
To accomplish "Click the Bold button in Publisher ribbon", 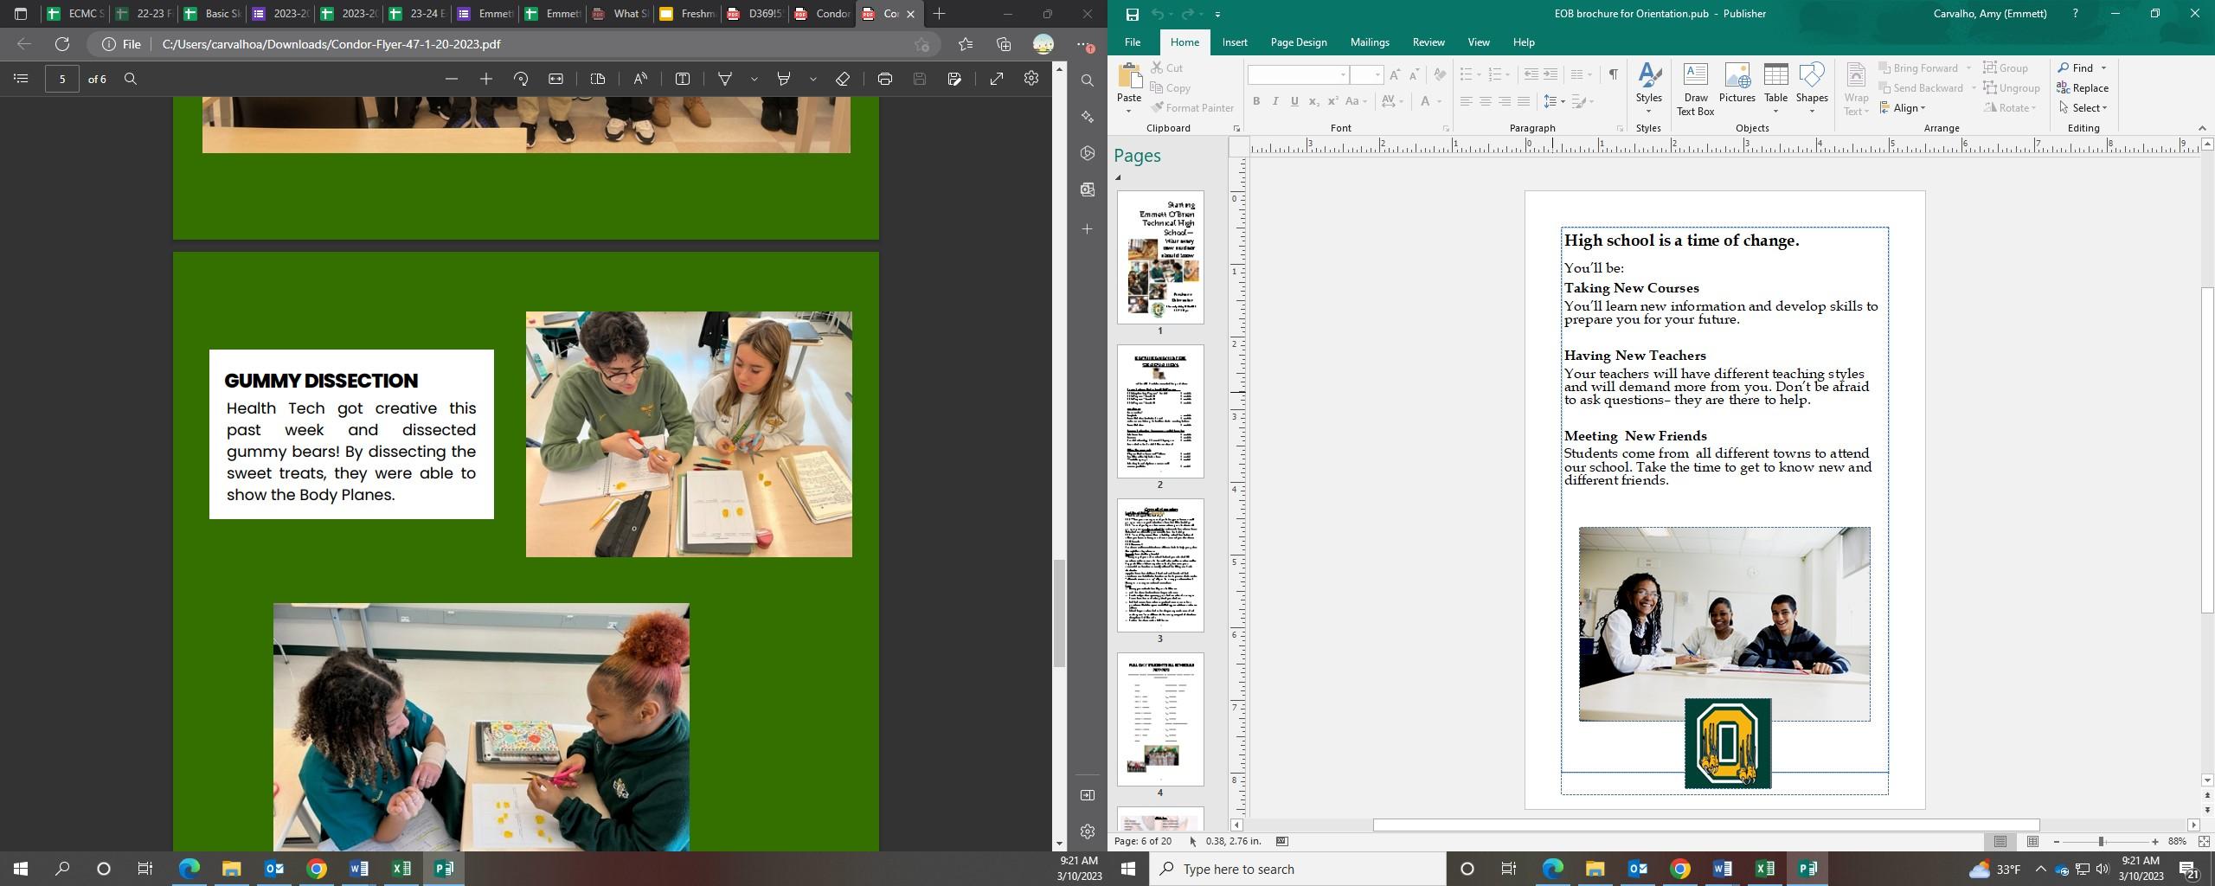I will point(1256,101).
